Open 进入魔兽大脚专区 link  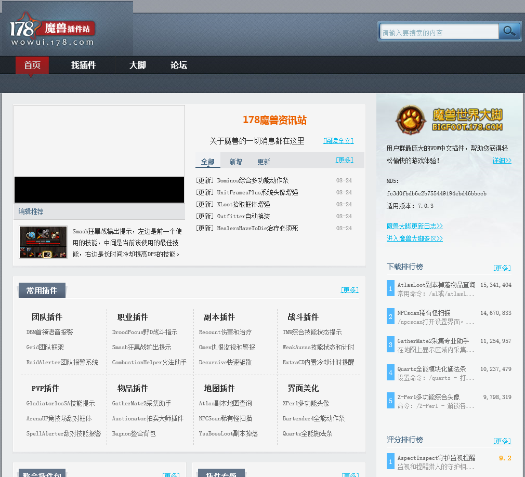point(414,239)
